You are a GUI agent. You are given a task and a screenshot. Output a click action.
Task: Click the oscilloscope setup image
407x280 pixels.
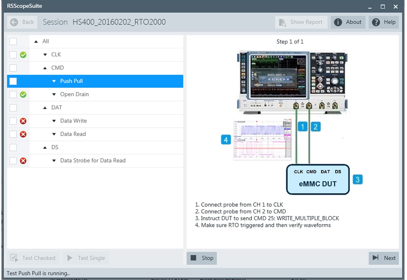(292, 82)
